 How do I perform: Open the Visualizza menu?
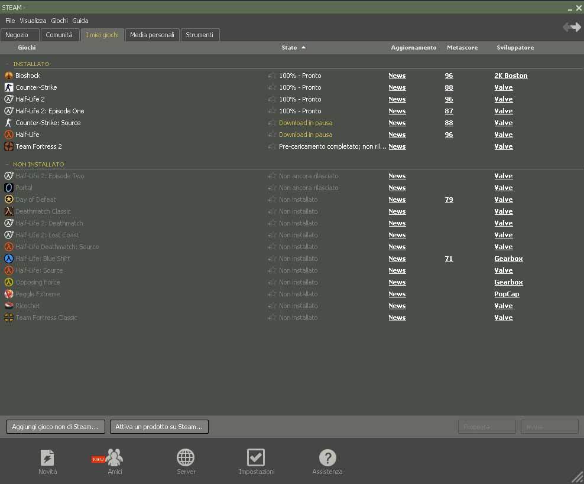pos(33,21)
